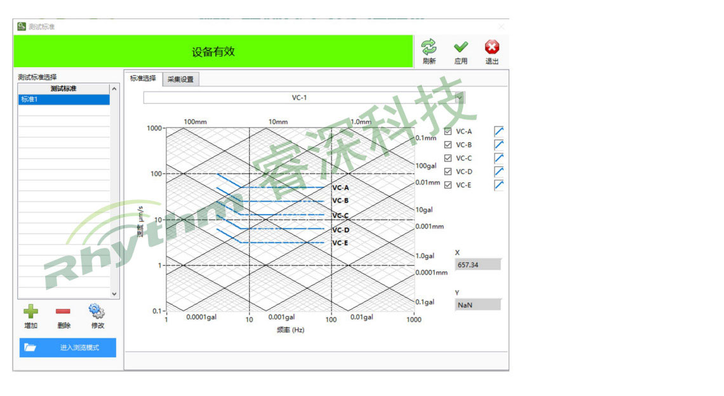Click the green checkmark apply icon

[x=460, y=46]
